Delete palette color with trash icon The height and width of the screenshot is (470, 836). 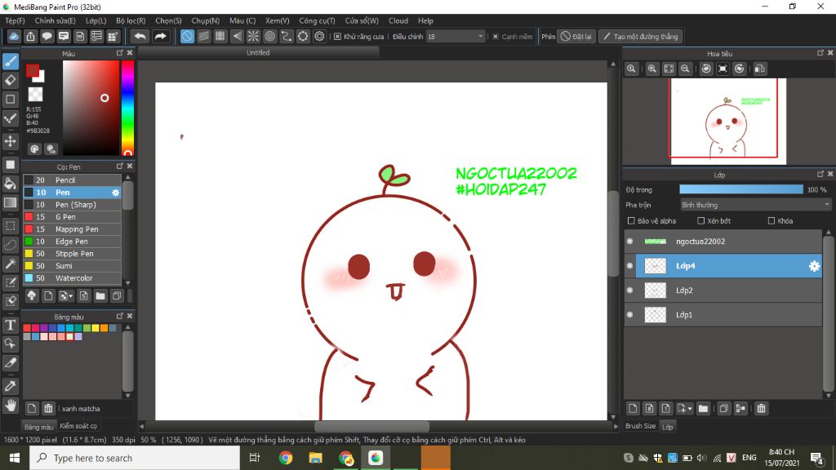(x=48, y=409)
